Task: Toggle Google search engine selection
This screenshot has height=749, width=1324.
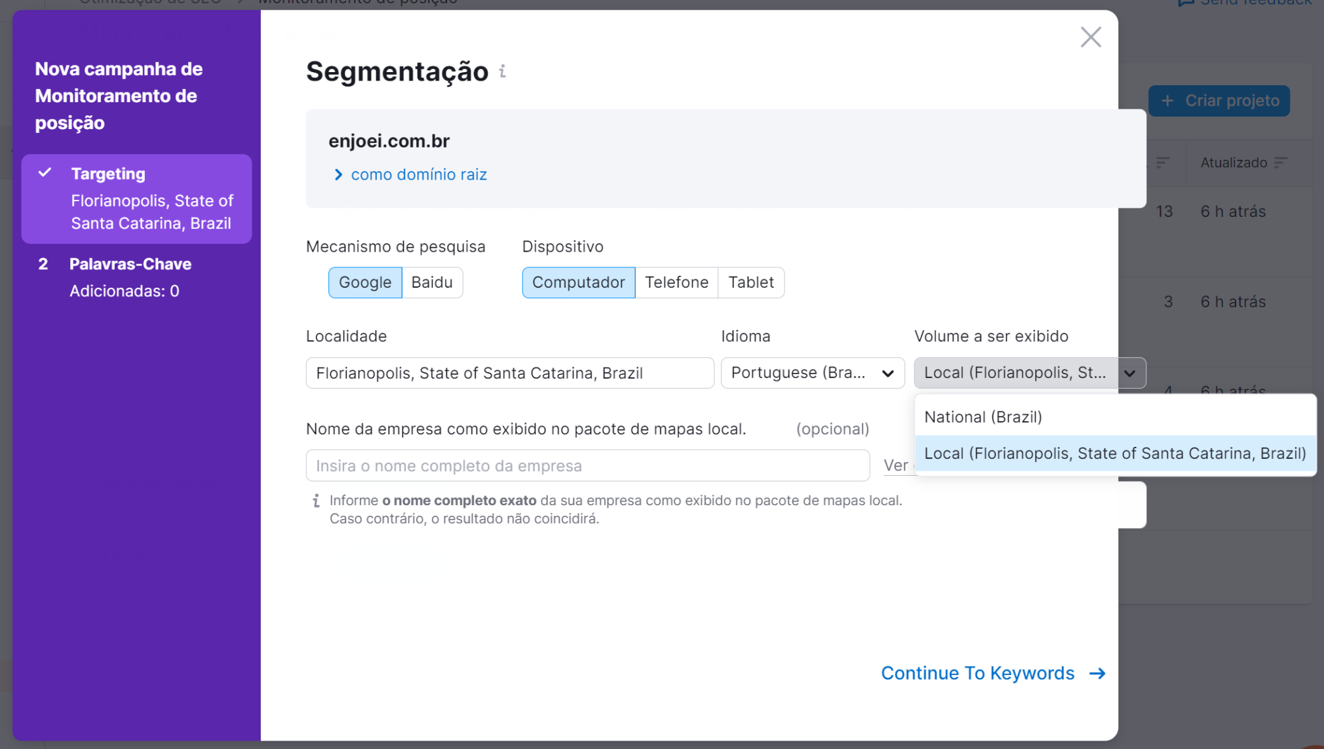Action: 364,282
